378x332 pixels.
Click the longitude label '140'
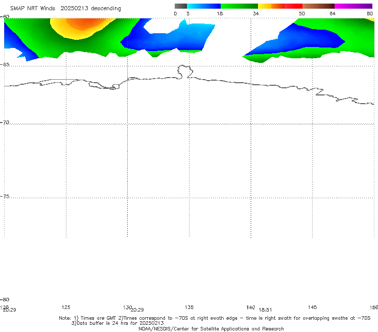(251, 307)
